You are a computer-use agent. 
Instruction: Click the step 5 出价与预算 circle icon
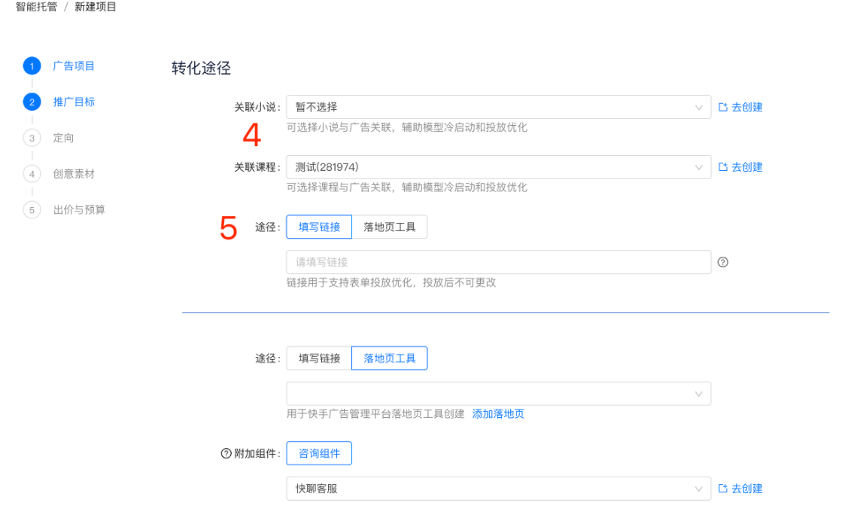[32, 210]
